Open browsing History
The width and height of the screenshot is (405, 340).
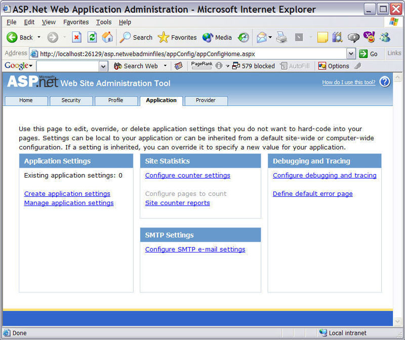point(244,37)
